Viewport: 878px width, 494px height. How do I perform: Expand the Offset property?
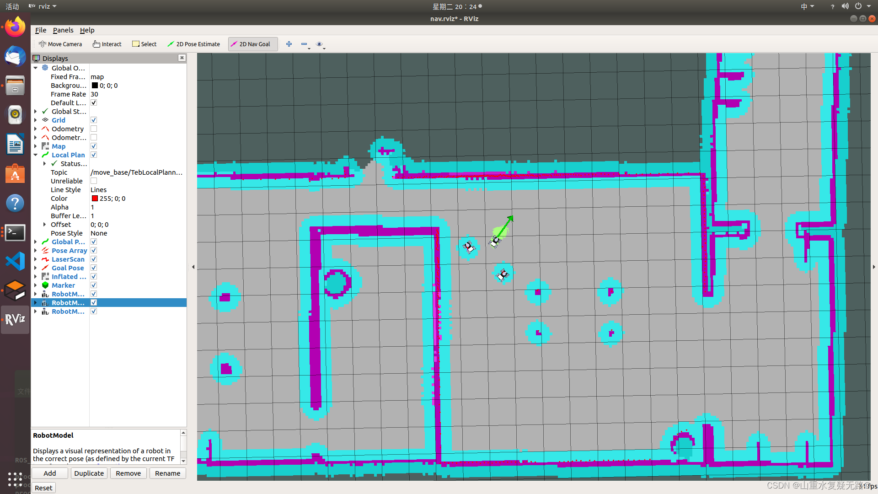click(44, 224)
